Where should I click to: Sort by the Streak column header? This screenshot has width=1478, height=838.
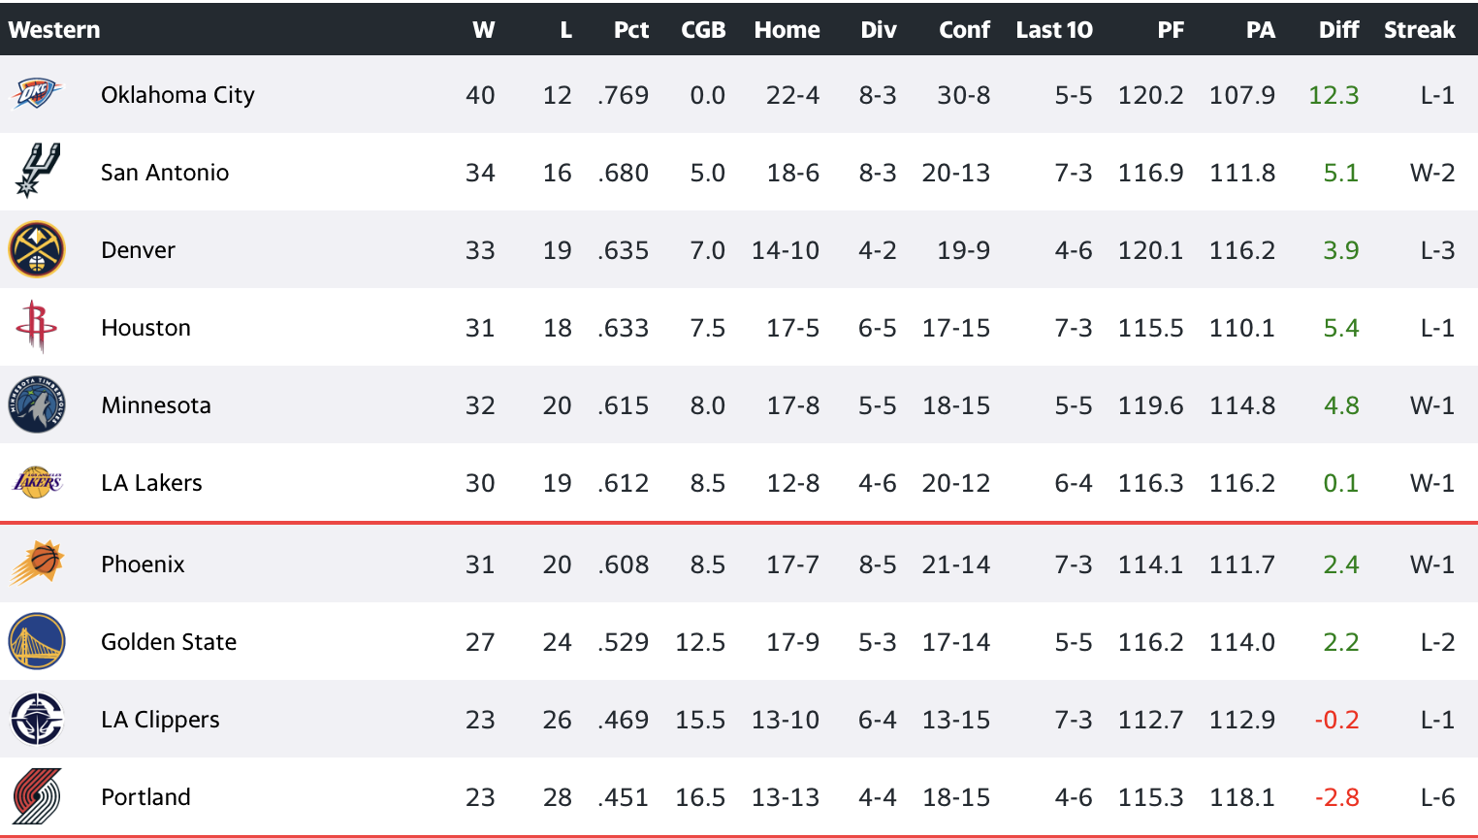(1420, 30)
